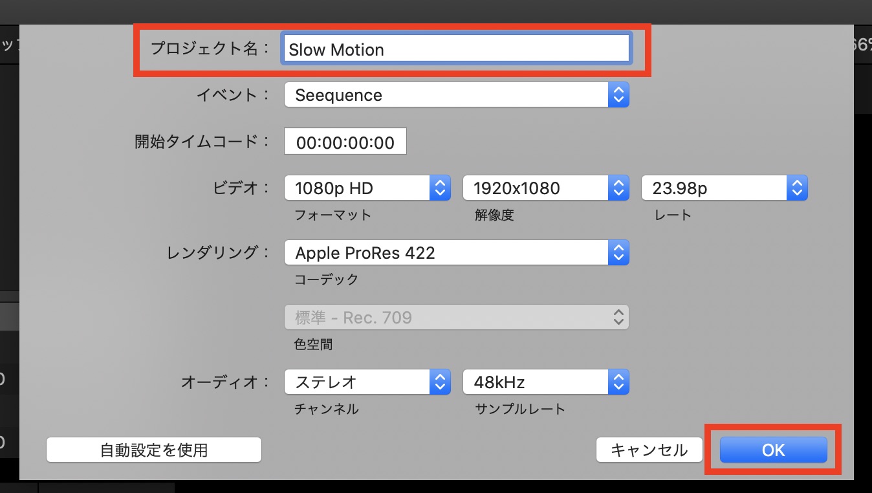The height and width of the screenshot is (493, 872).
Task: Open the 1080p HD format dropdown
Action: [x=358, y=188]
